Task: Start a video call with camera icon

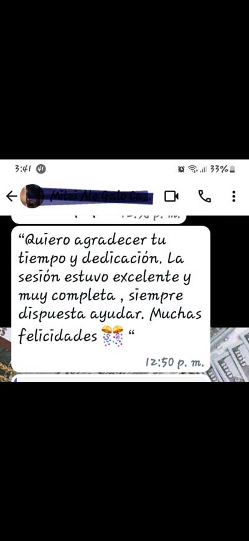Action: 171,197
